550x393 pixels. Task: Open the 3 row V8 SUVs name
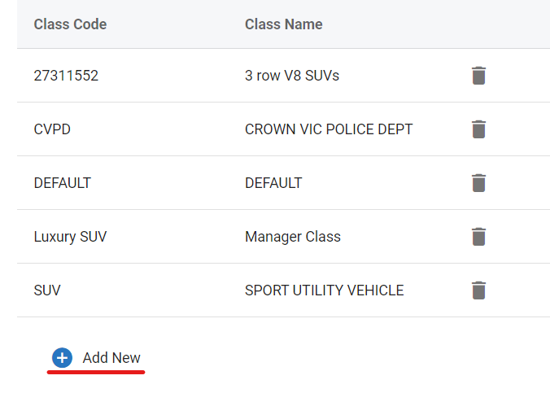pyautogui.click(x=291, y=76)
